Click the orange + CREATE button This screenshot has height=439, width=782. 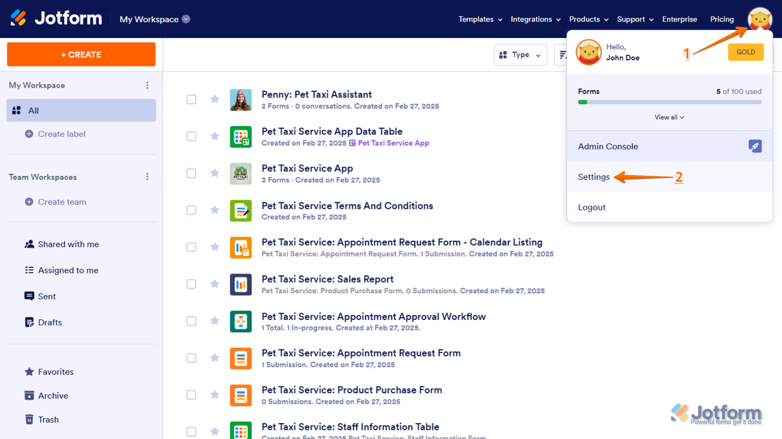click(x=81, y=55)
